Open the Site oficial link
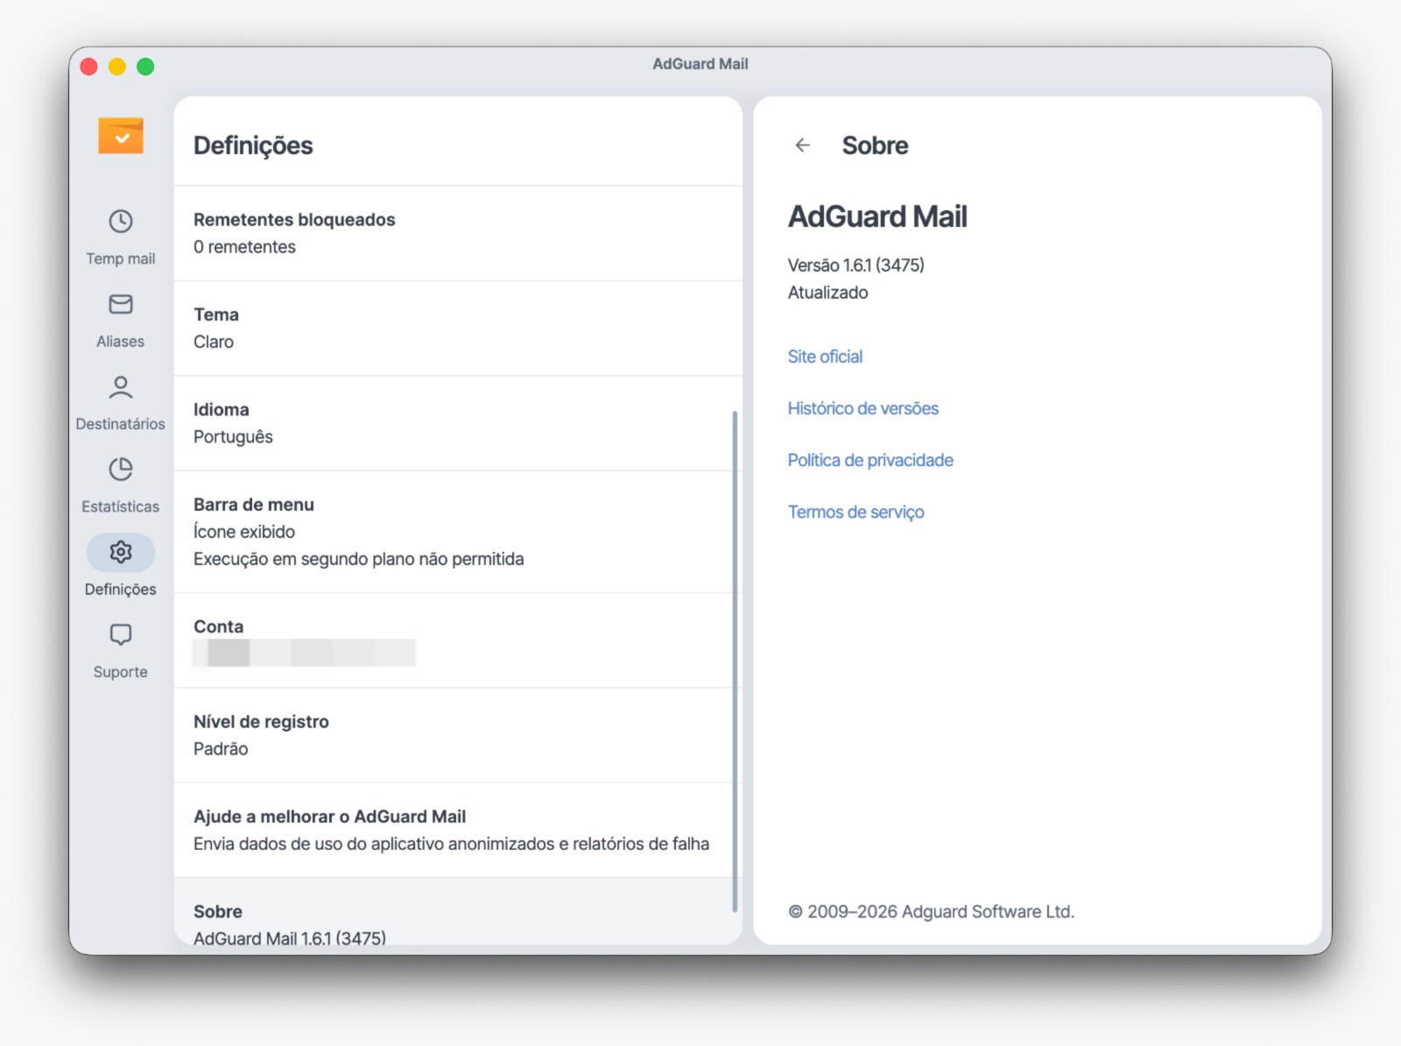This screenshot has height=1046, width=1401. point(825,357)
